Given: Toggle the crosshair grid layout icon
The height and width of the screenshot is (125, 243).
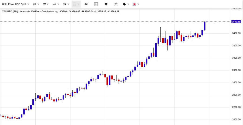Looking at the screenshot, I should point(96,4).
